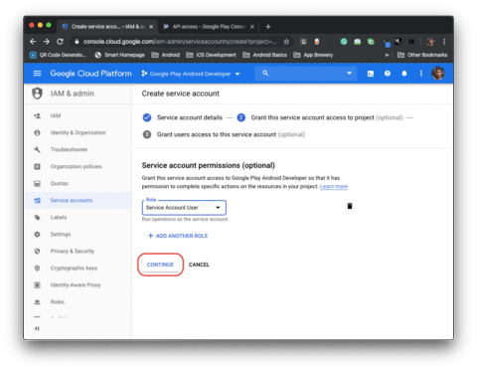Click the Settings gear icon in sidebar
The height and width of the screenshot is (371, 477).
[x=37, y=234]
